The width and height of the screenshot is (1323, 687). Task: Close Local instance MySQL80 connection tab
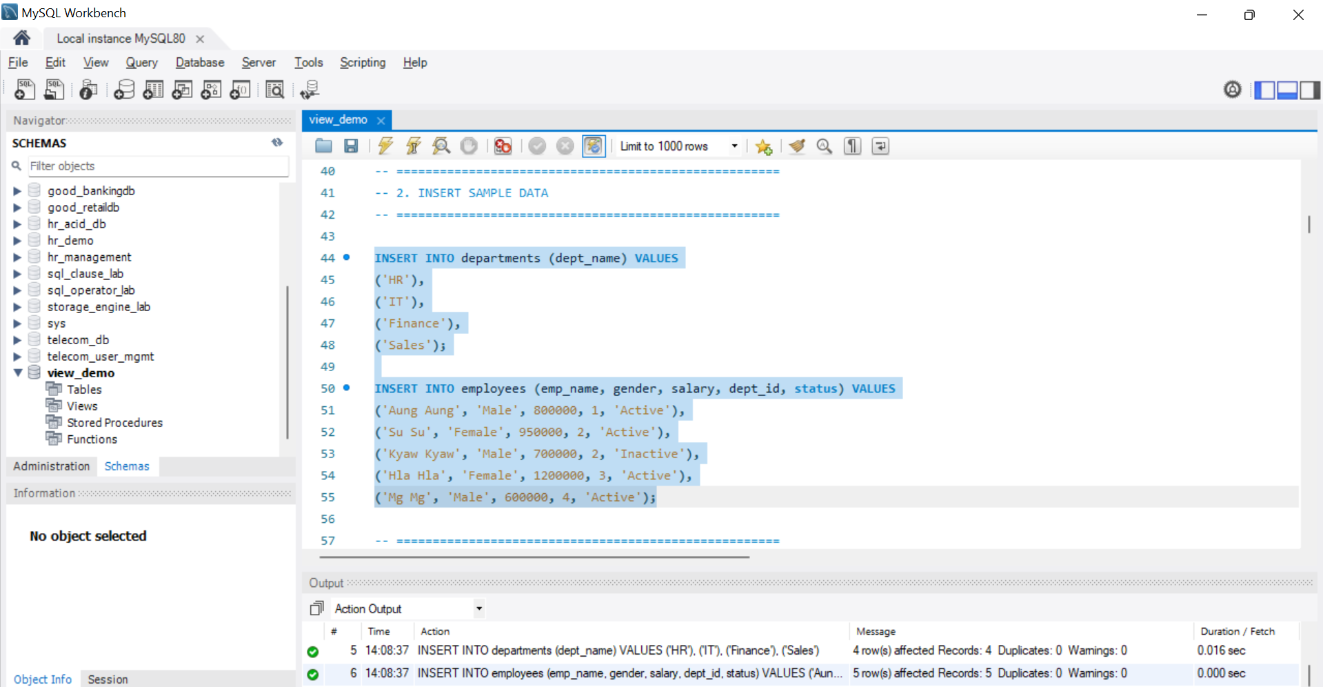point(200,39)
